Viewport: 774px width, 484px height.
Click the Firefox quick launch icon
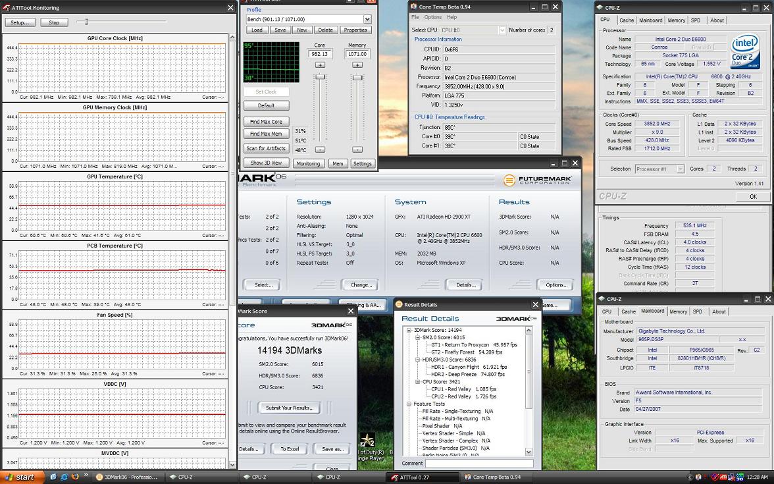(75, 477)
